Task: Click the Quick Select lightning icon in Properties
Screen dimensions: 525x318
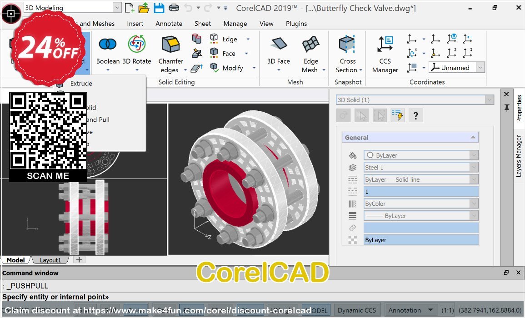Action: [397, 115]
